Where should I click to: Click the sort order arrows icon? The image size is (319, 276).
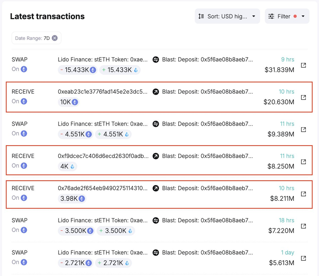pos(201,16)
